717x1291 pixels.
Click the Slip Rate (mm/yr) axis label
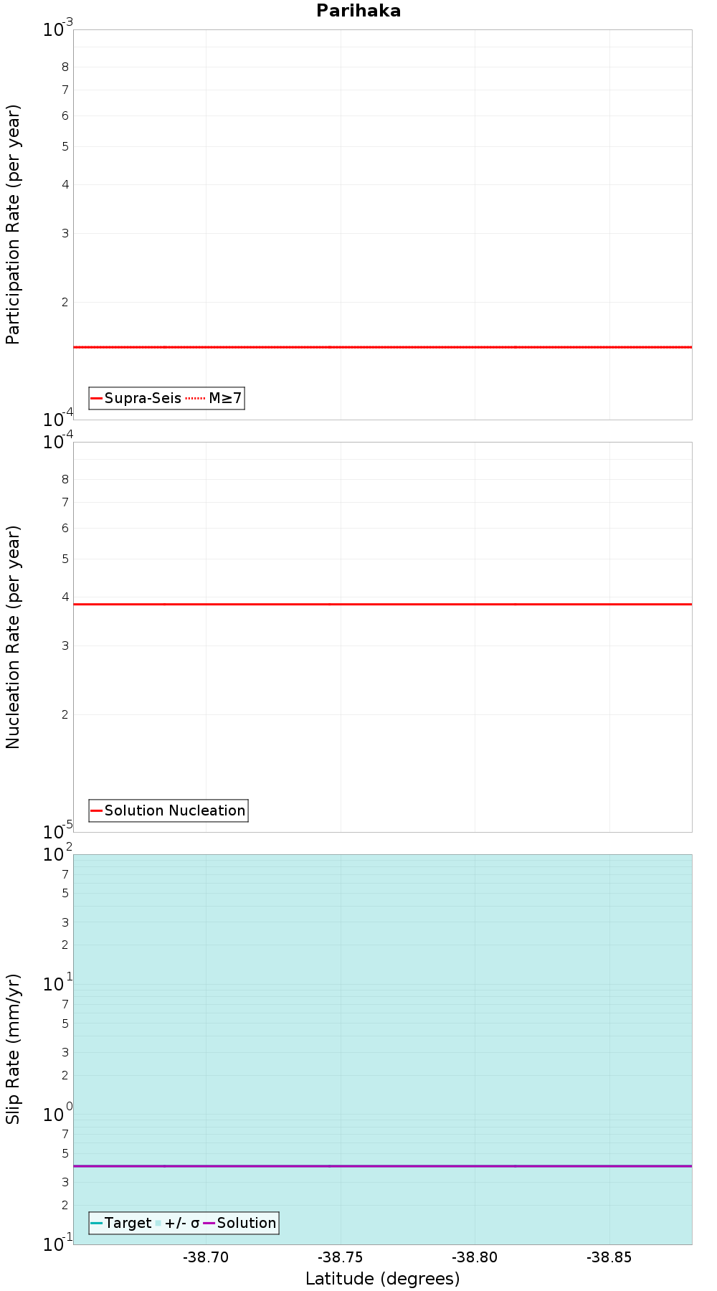tap(13, 1049)
